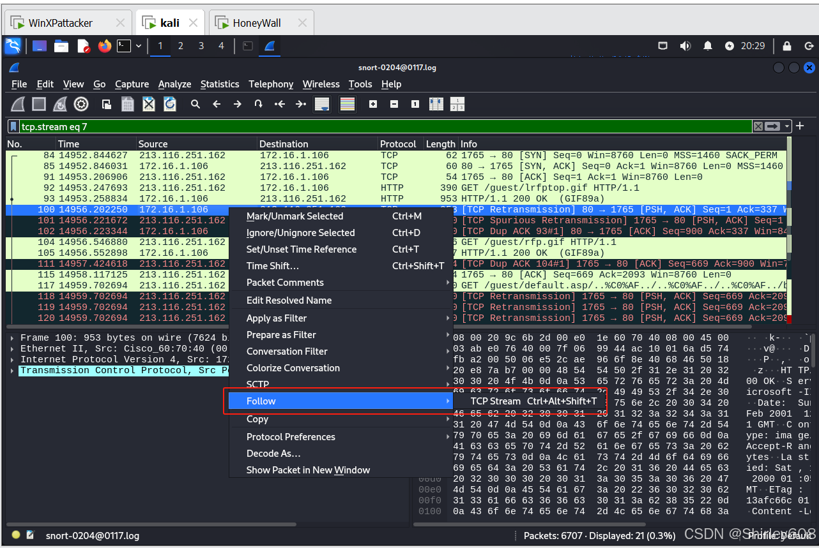Image resolution: width=819 pixels, height=548 pixels.
Task: Sort packets by the Time column
Action: (96, 144)
